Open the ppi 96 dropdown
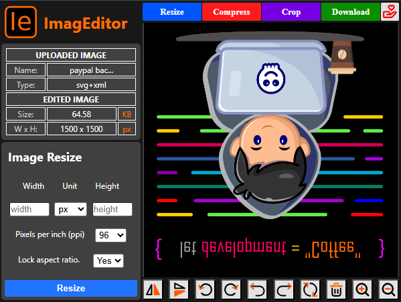 point(110,235)
